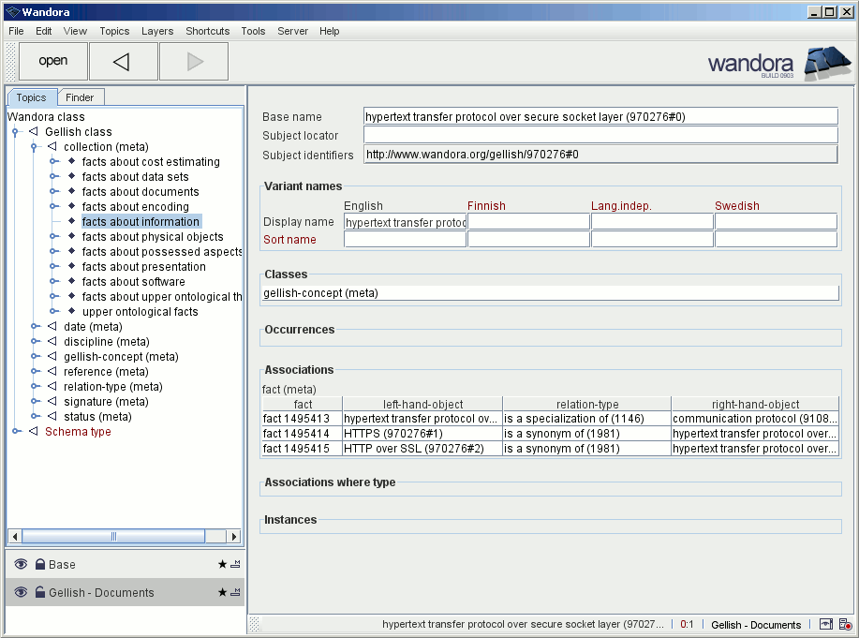
Task: Click the lock icon on Base layer
Action: point(40,565)
